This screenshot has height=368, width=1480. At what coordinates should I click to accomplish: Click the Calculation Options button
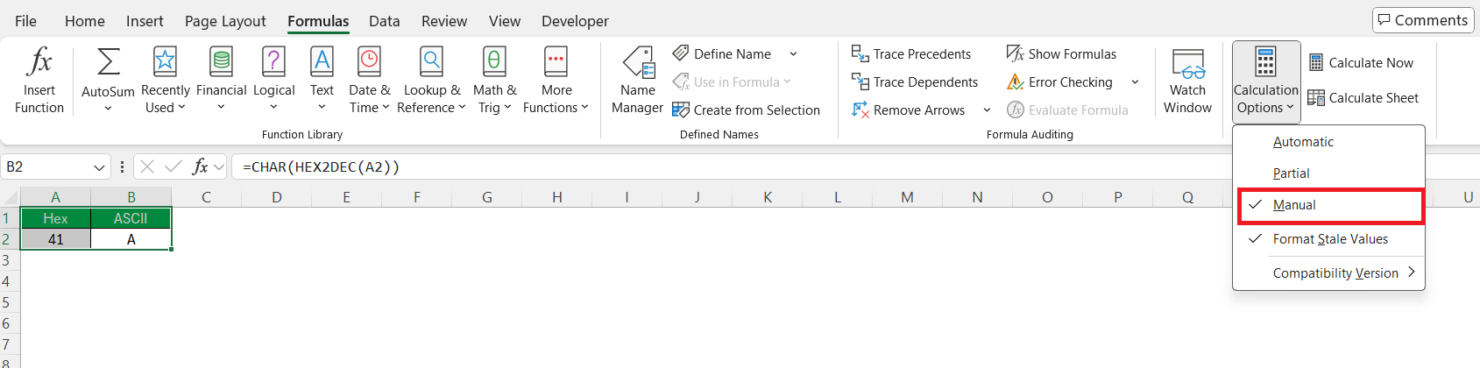coord(1266,81)
